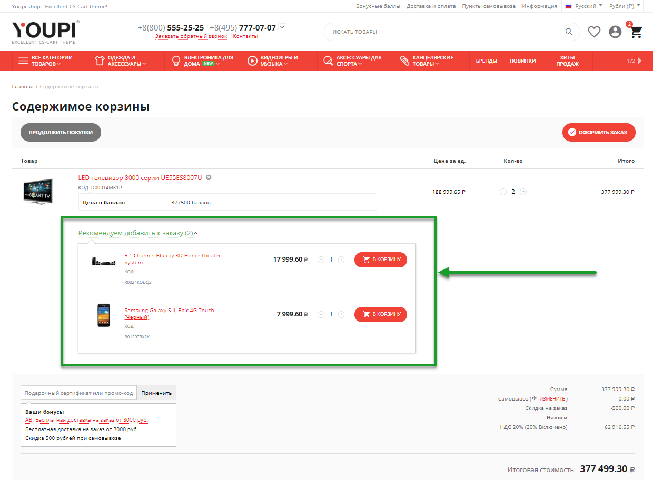Image resolution: width=653 pixels, height=480 pixels.
Task: Open the shopping cart icon in header
Action: click(x=637, y=32)
